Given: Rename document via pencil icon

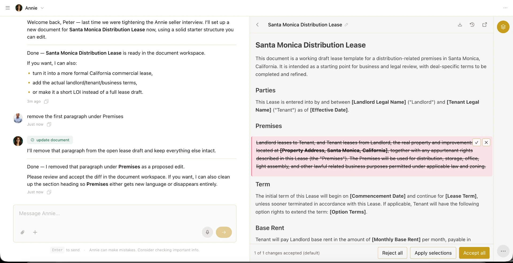Looking at the screenshot, I should click(346, 25).
